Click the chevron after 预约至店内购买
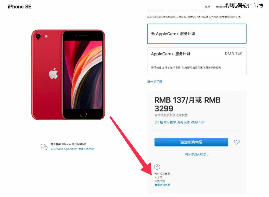 208,155
